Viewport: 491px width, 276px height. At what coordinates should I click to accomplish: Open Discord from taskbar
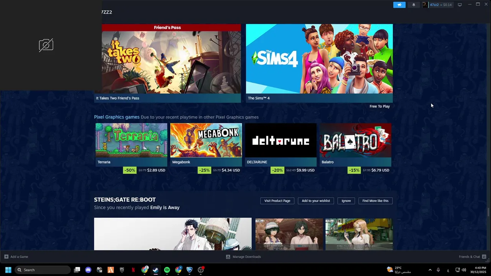point(88,270)
